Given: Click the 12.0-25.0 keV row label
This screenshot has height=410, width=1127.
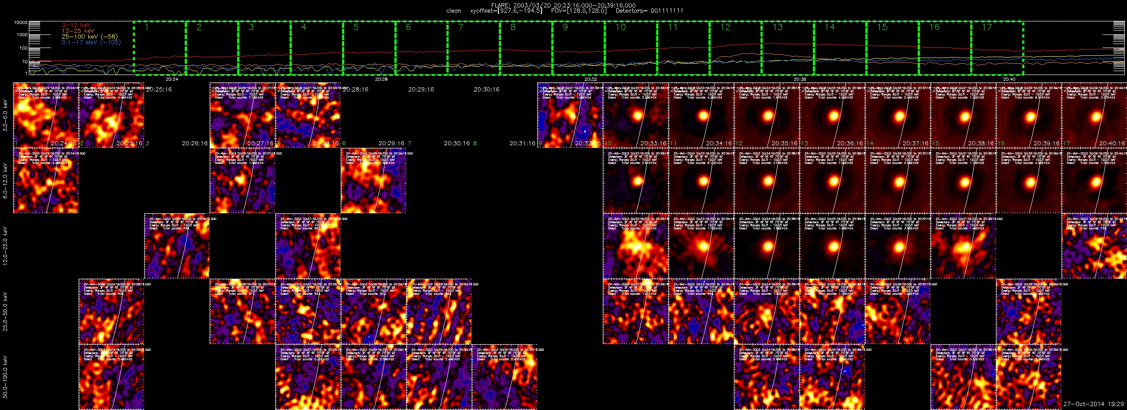Looking at the screenshot, I should 5,246.
